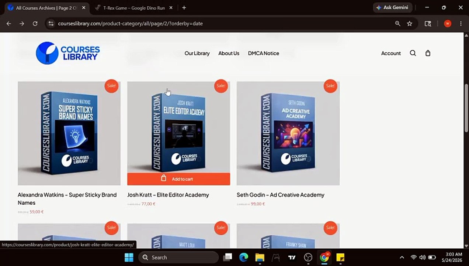
Task: Open the Matt Loui product image
Action: [178, 236]
